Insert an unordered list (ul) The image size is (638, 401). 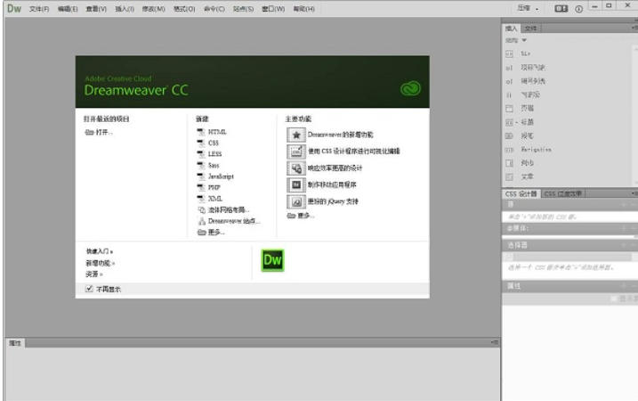click(525, 68)
